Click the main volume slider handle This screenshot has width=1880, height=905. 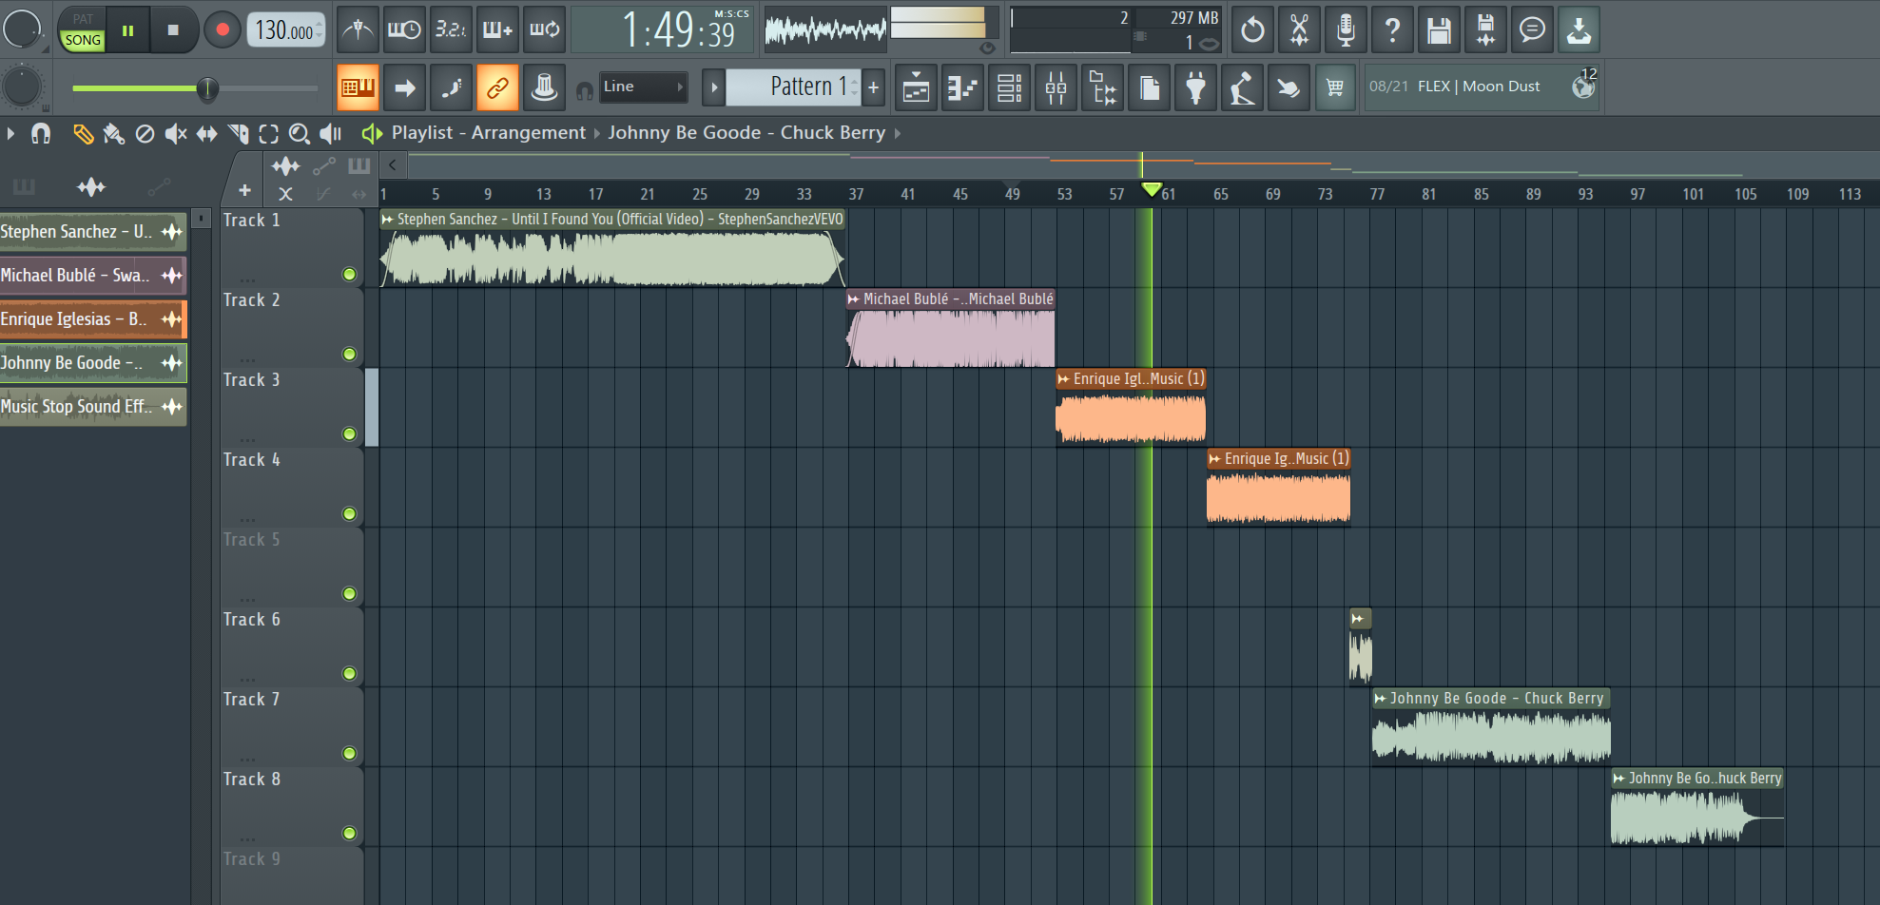206,88
